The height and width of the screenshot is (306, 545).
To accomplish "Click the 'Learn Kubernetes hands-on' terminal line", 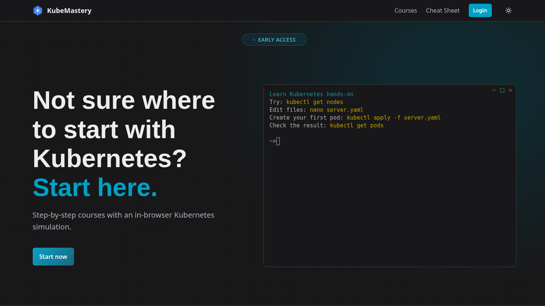I will (311, 94).
